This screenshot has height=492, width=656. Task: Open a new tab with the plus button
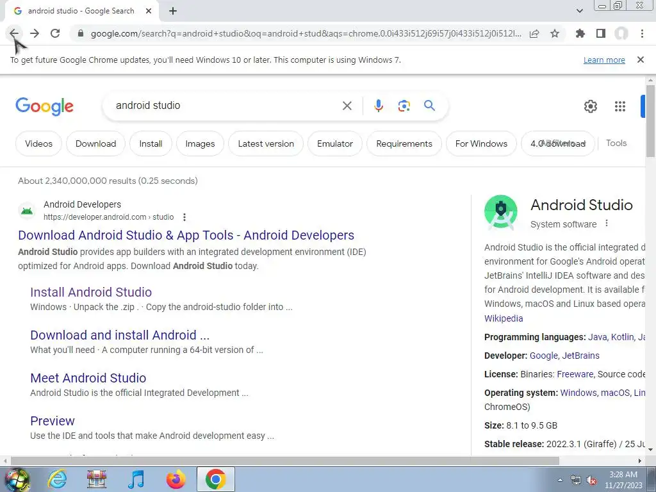pos(173,12)
